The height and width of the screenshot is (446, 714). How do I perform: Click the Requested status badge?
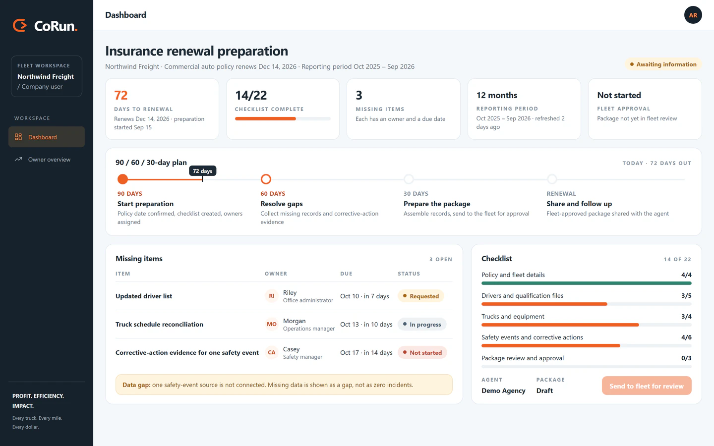pyautogui.click(x=421, y=296)
